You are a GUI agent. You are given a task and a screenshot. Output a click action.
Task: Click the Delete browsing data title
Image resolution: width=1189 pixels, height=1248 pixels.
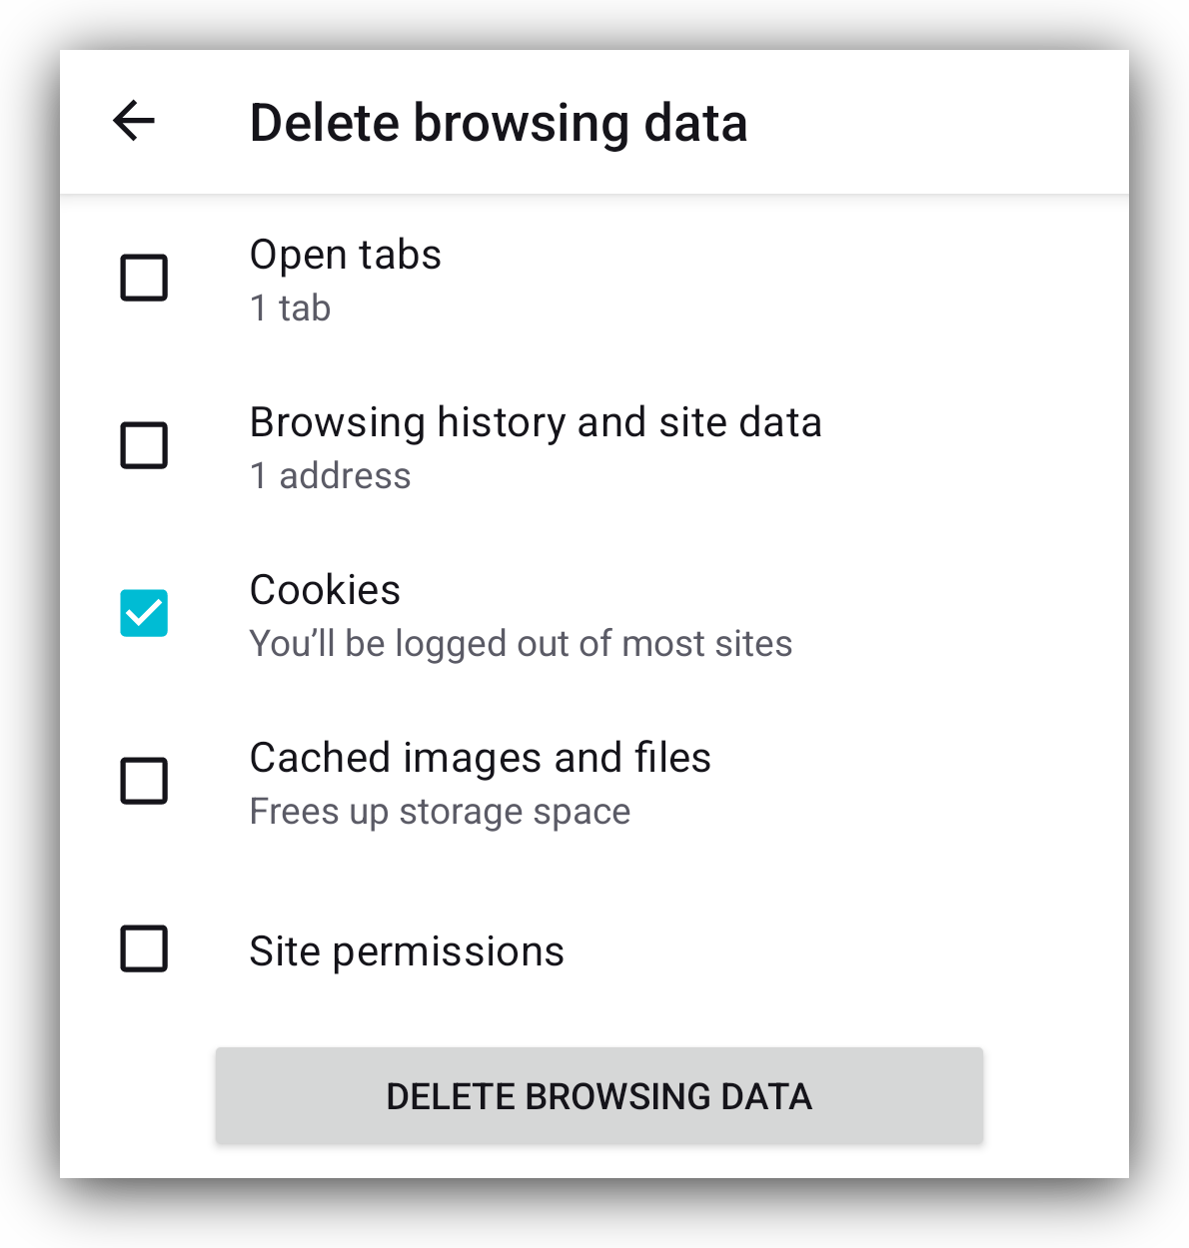coord(499,122)
